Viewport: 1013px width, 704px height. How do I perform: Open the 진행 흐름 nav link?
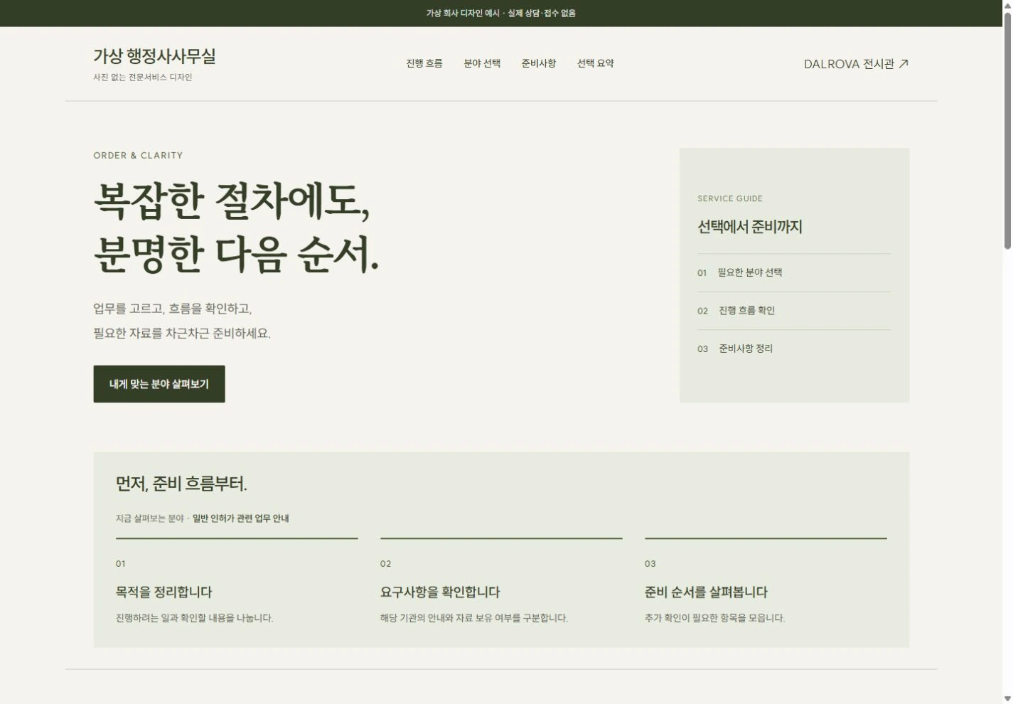pyautogui.click(x=424, y=63)
